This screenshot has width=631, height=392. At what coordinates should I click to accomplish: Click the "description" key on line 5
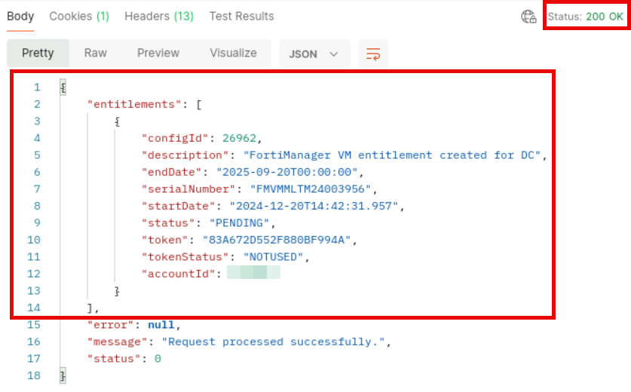(185, 155)
